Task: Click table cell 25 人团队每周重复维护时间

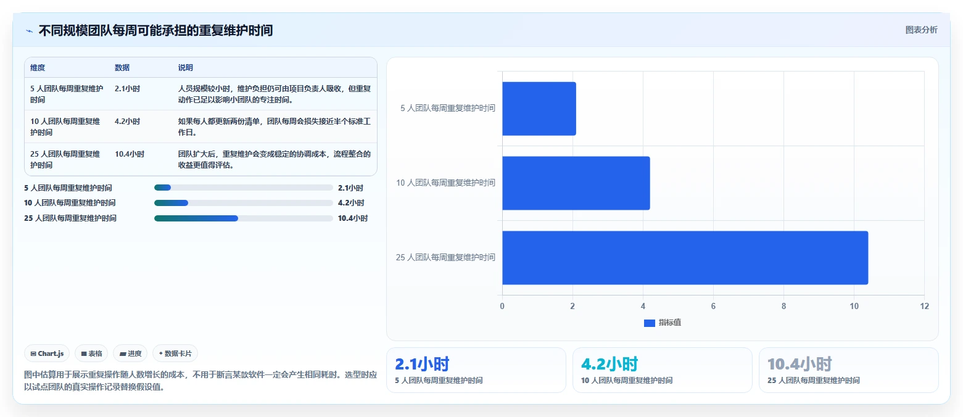Action: 67,159
